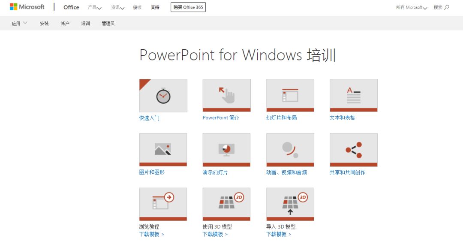Image resolution: width=463 pixels, height=244 pixels.
Task: Expand the 所有 Microsoft menu
Action: (412, 7)
